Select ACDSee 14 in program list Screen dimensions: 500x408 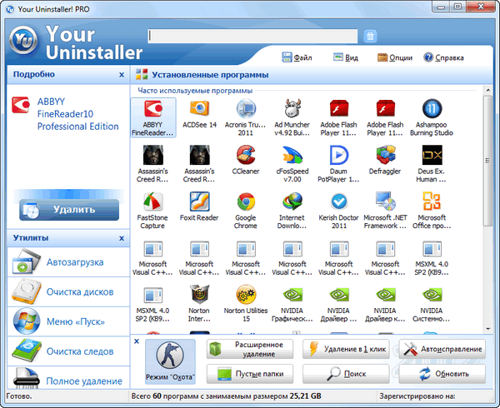point(199,108)
